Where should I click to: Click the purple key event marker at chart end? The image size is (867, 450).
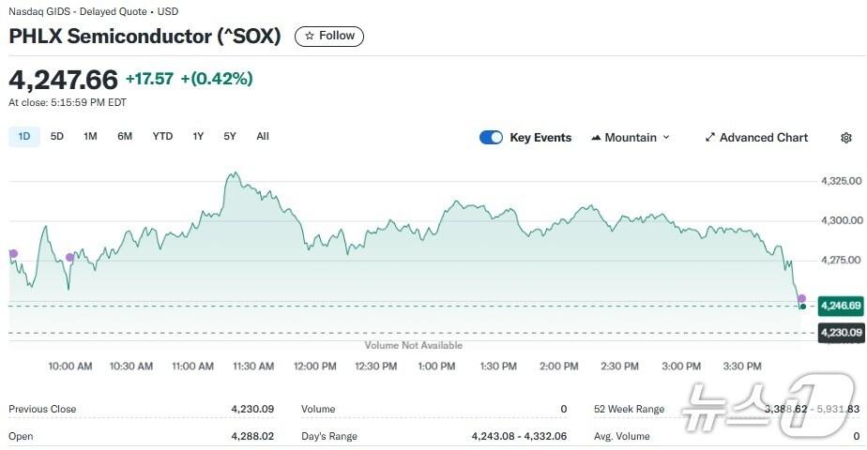(801, 298)
